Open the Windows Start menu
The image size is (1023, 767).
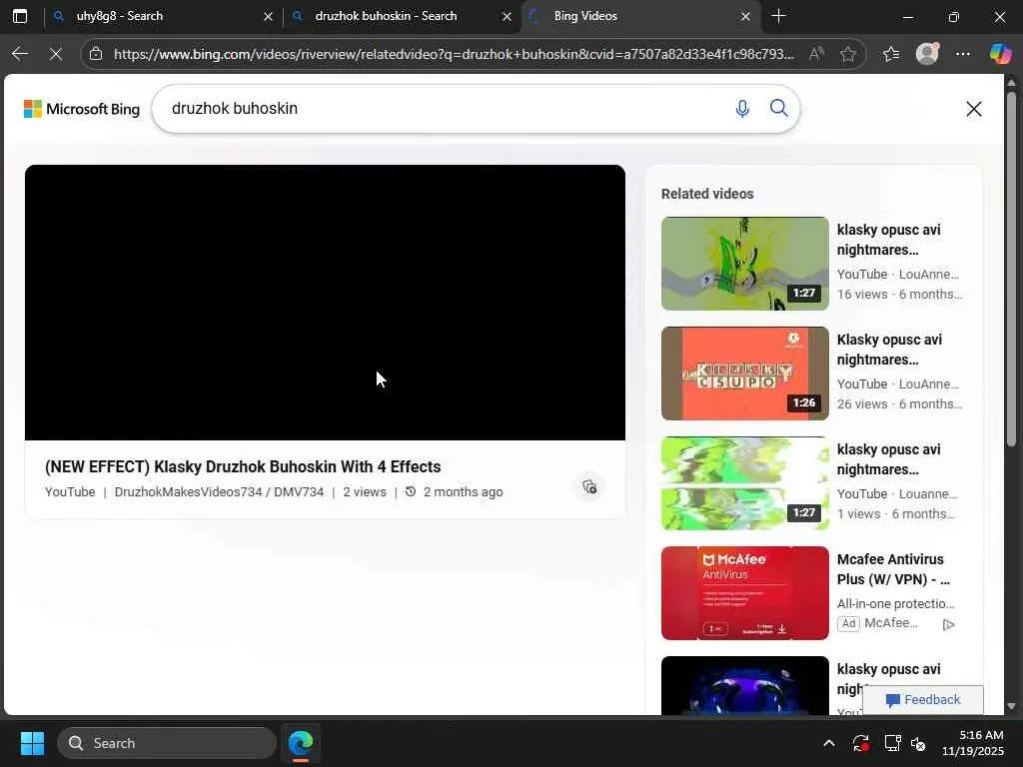coord(32,743)
